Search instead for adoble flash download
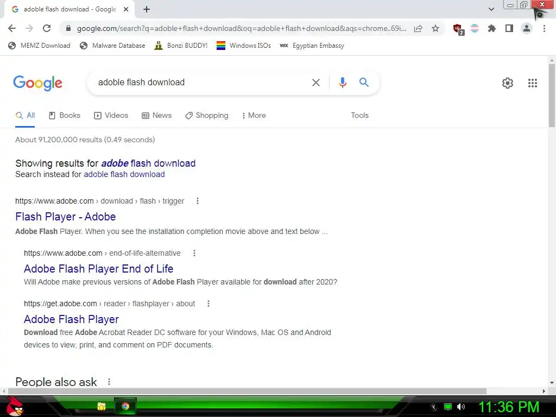 (124, 174)
